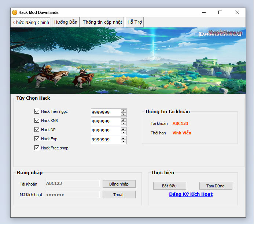
Task: Decrease the Hack NP value with down arrow
Action: (124, 133)
